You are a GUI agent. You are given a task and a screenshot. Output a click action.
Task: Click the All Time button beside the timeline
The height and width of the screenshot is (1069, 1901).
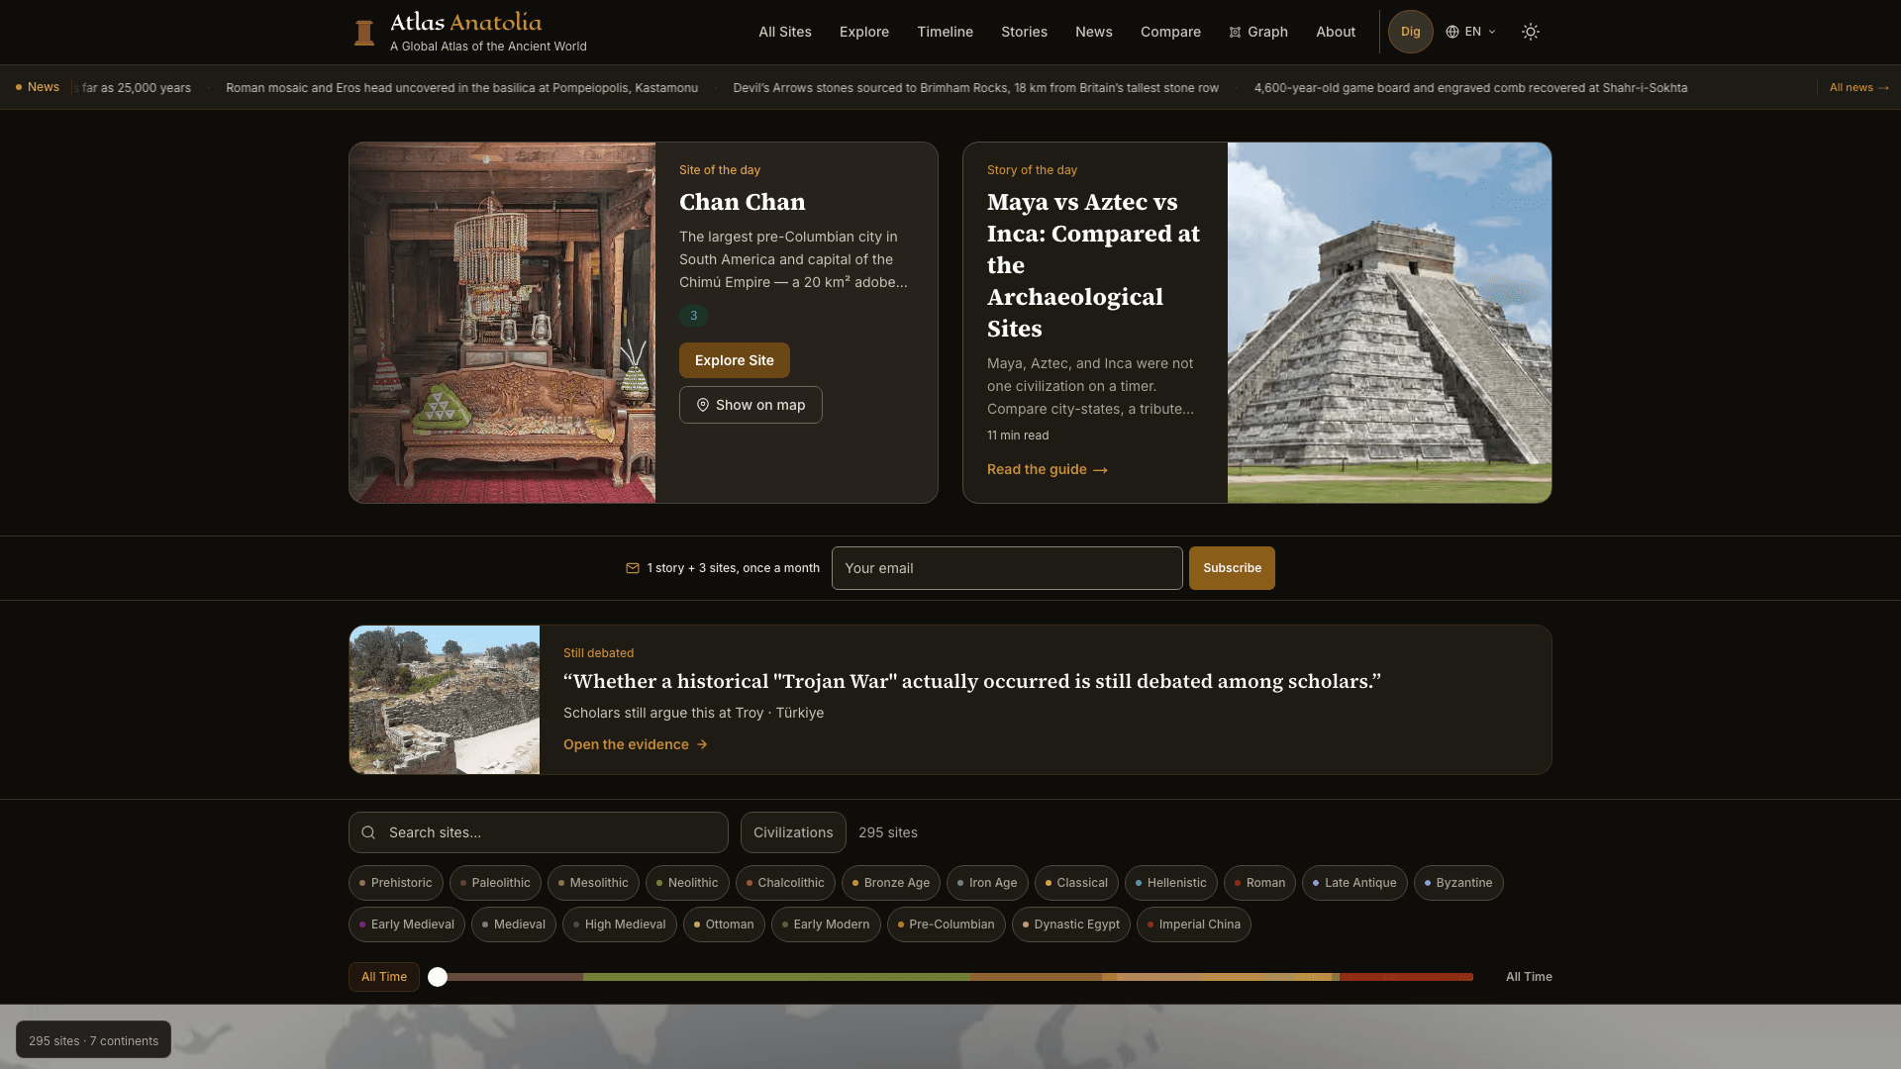pyautogui.click(x=383, y=977)
